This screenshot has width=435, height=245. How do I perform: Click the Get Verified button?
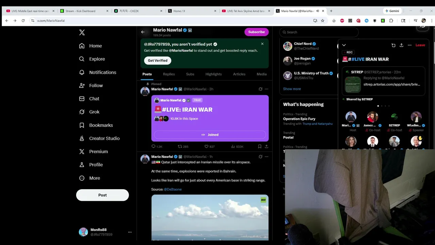coord(158,61)
